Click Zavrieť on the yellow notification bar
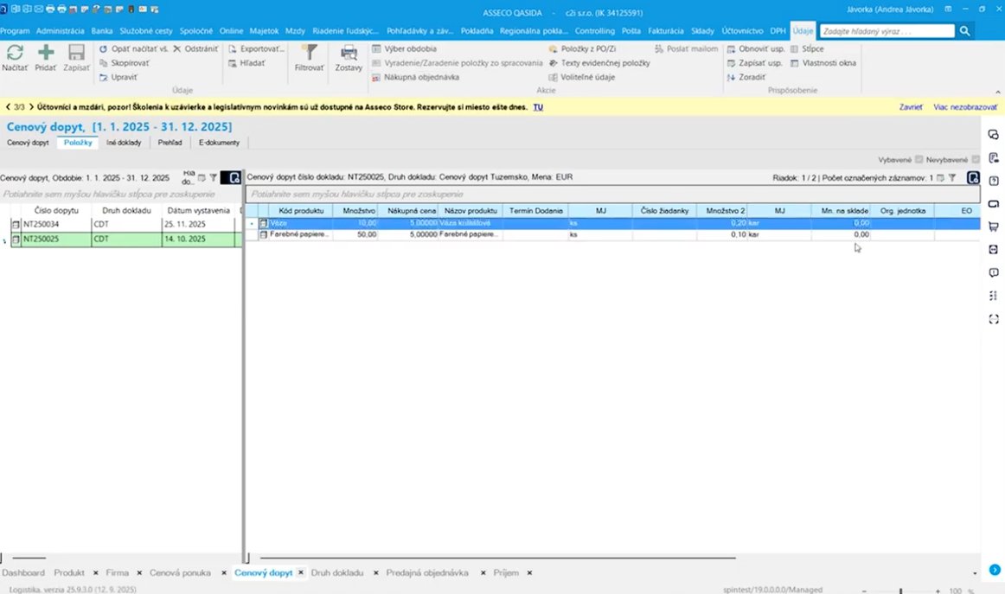This screenshot has height=594, width=1005. pyautogui.click(x=911, y=107)
